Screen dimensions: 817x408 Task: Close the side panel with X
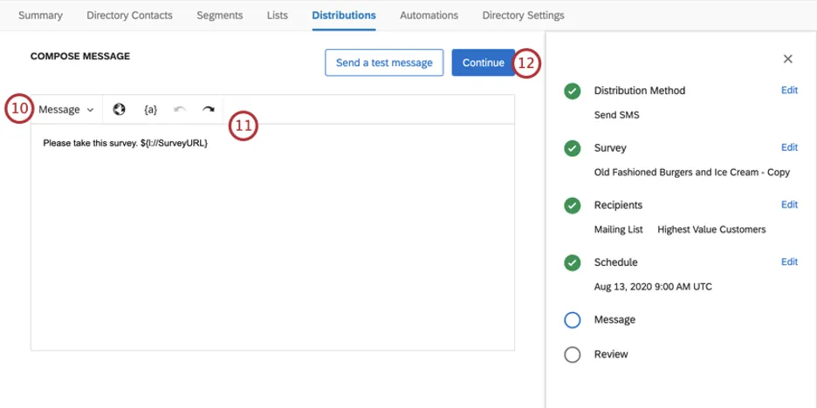pyautogui.click(x=787, y=59)
